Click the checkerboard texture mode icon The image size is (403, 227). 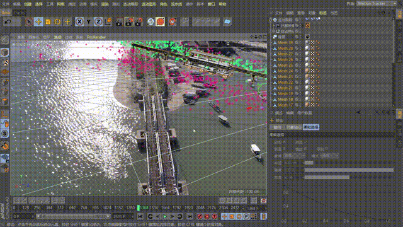coord(5,62)
